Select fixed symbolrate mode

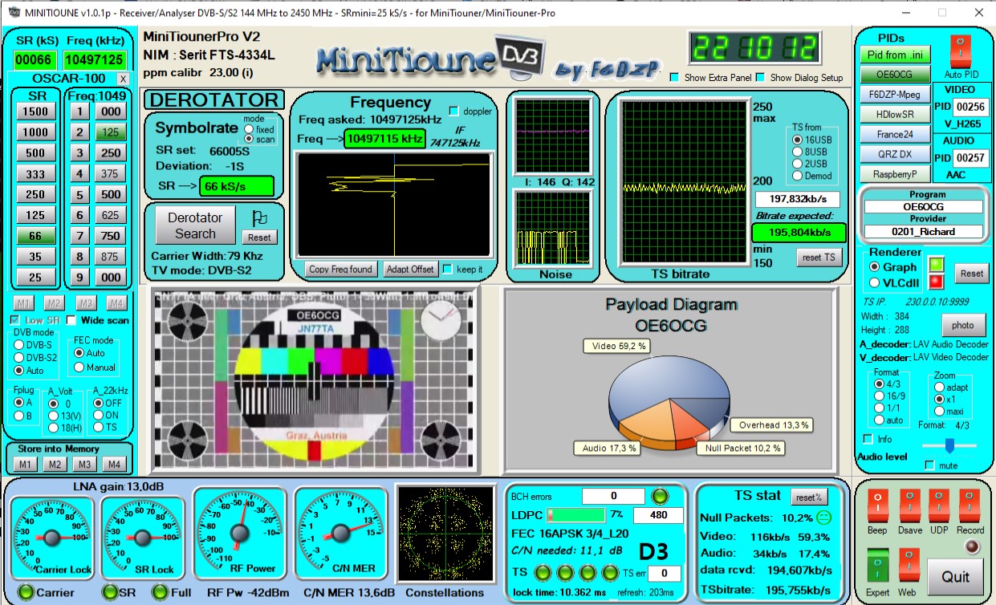point(248,129)
